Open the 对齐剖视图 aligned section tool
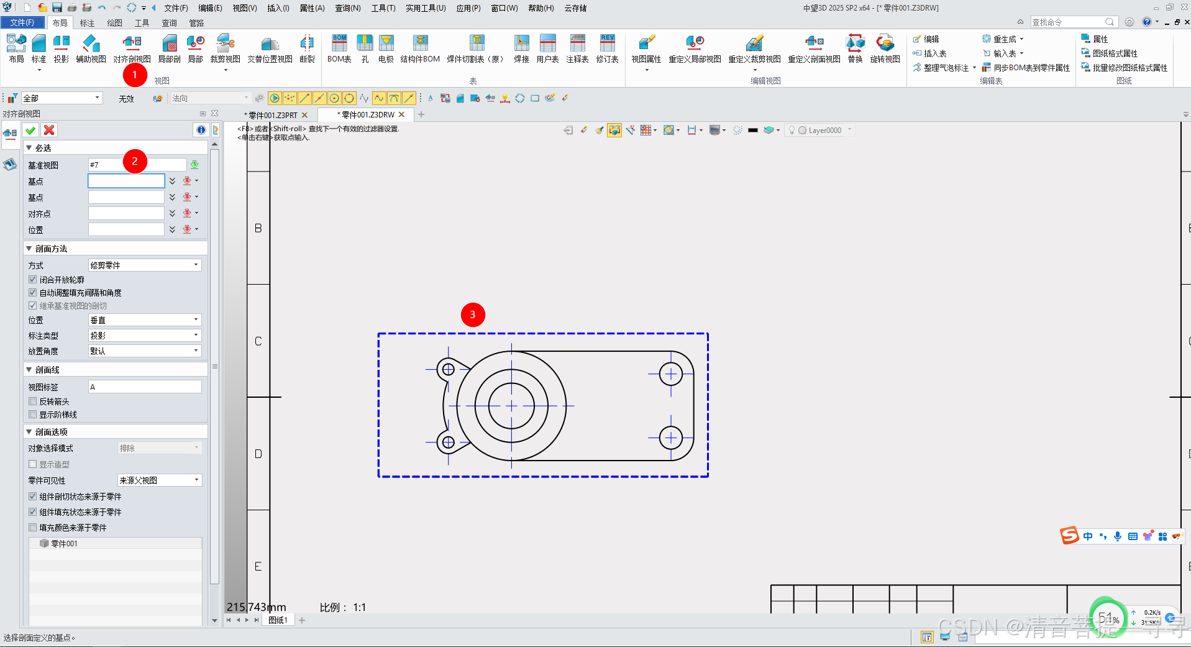The height and width of the screenshot is (647, 1191). tap(132, 48)
